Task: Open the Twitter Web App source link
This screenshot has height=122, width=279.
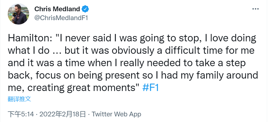Action: click(x=116, y=114)
